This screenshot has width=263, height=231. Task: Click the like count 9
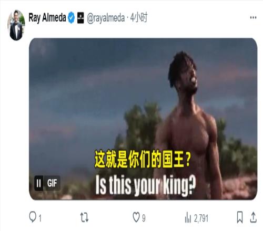pyautogui.click(x=144, y=218)
